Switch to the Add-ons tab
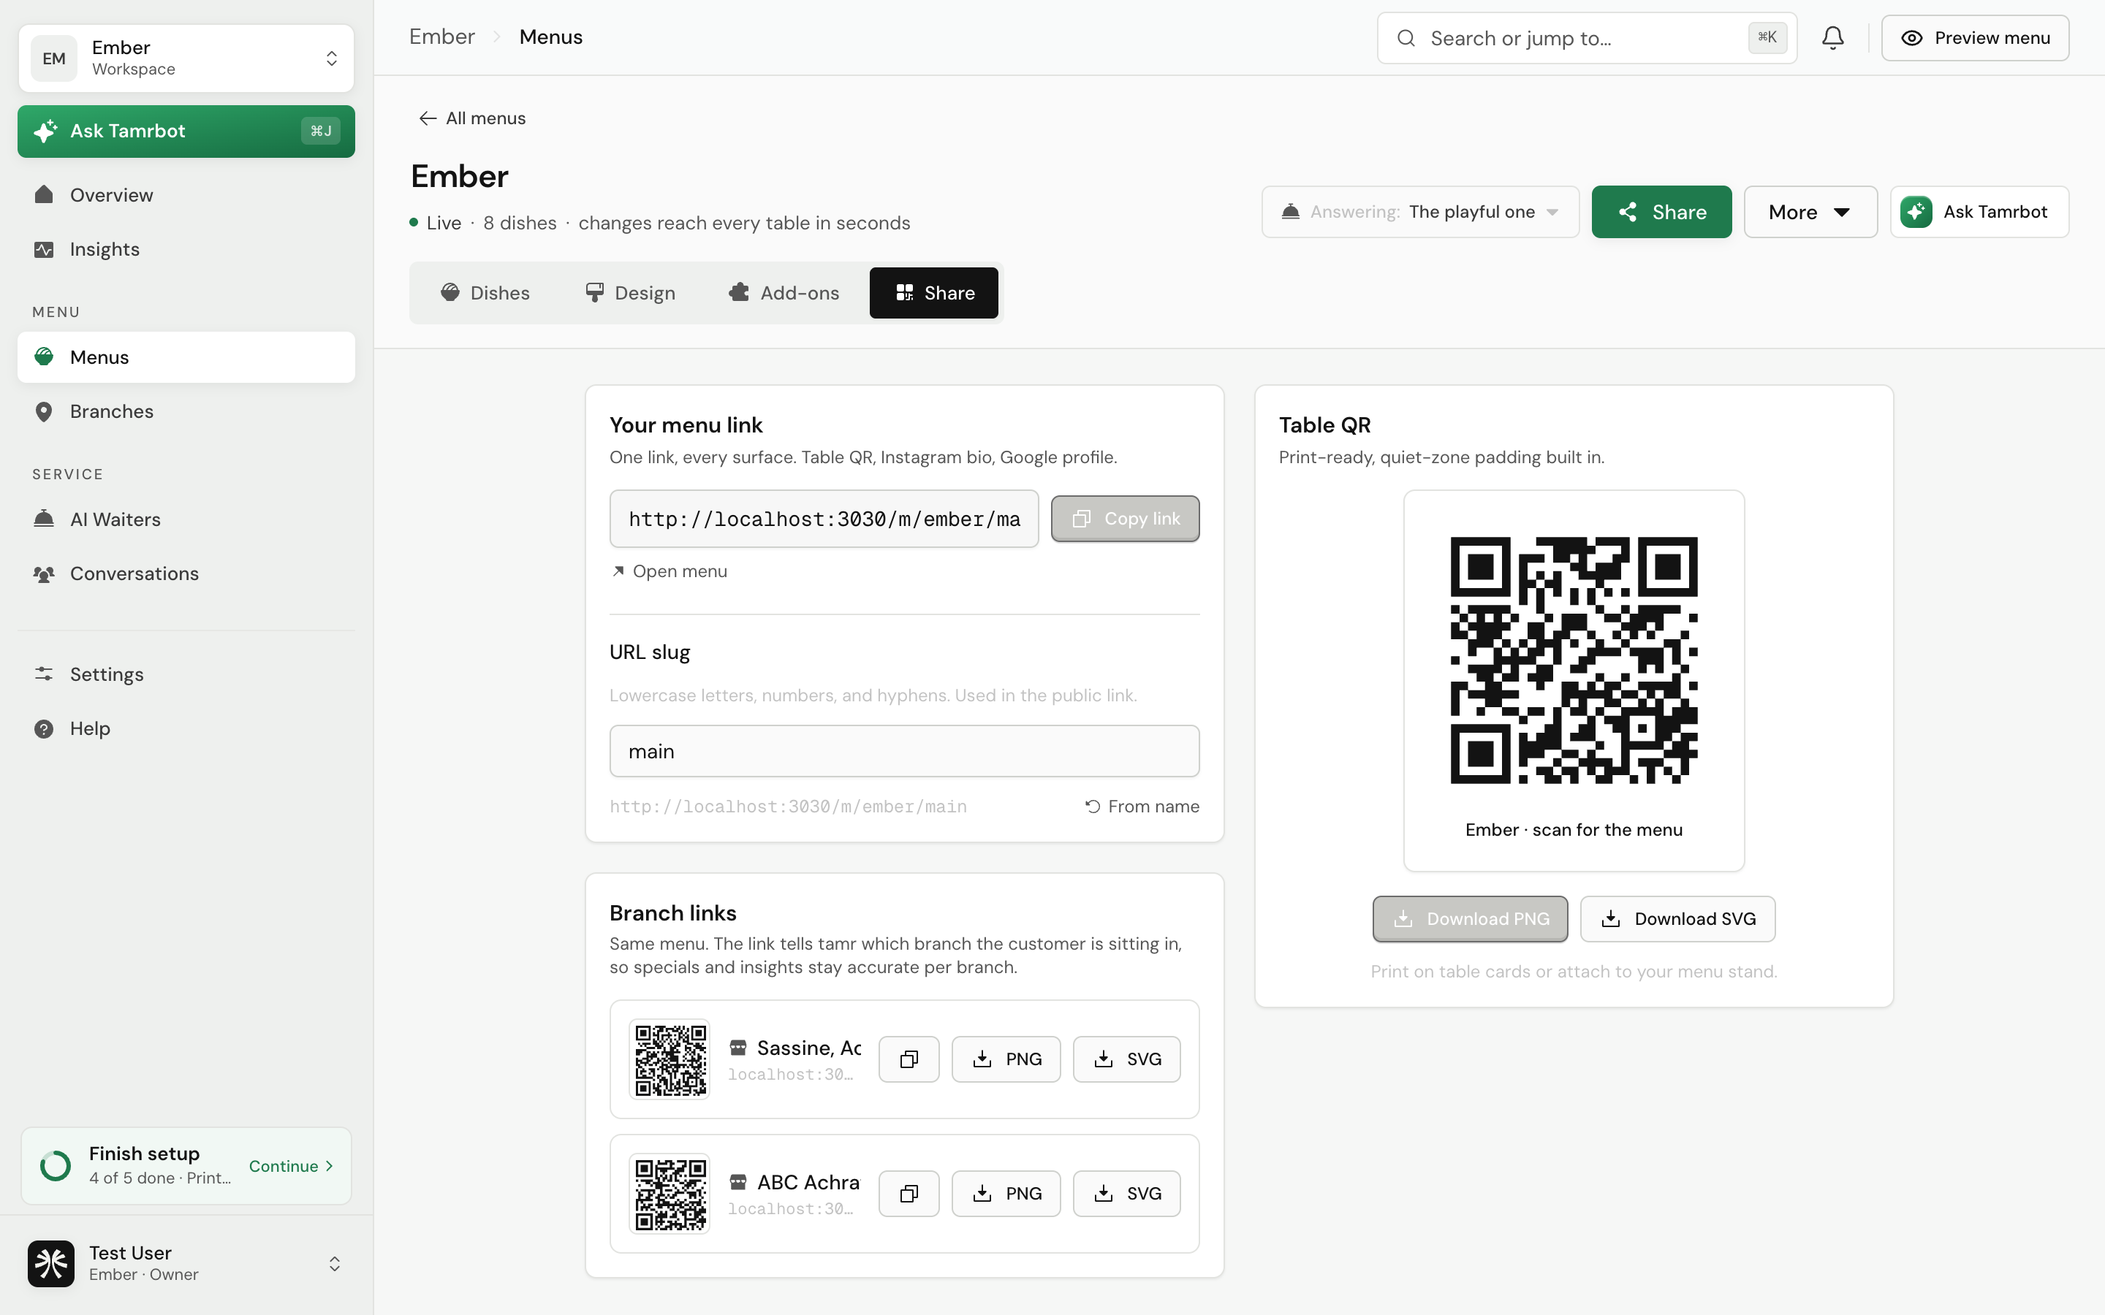This screenshot has height=1315, width=2105. (784, 293)
